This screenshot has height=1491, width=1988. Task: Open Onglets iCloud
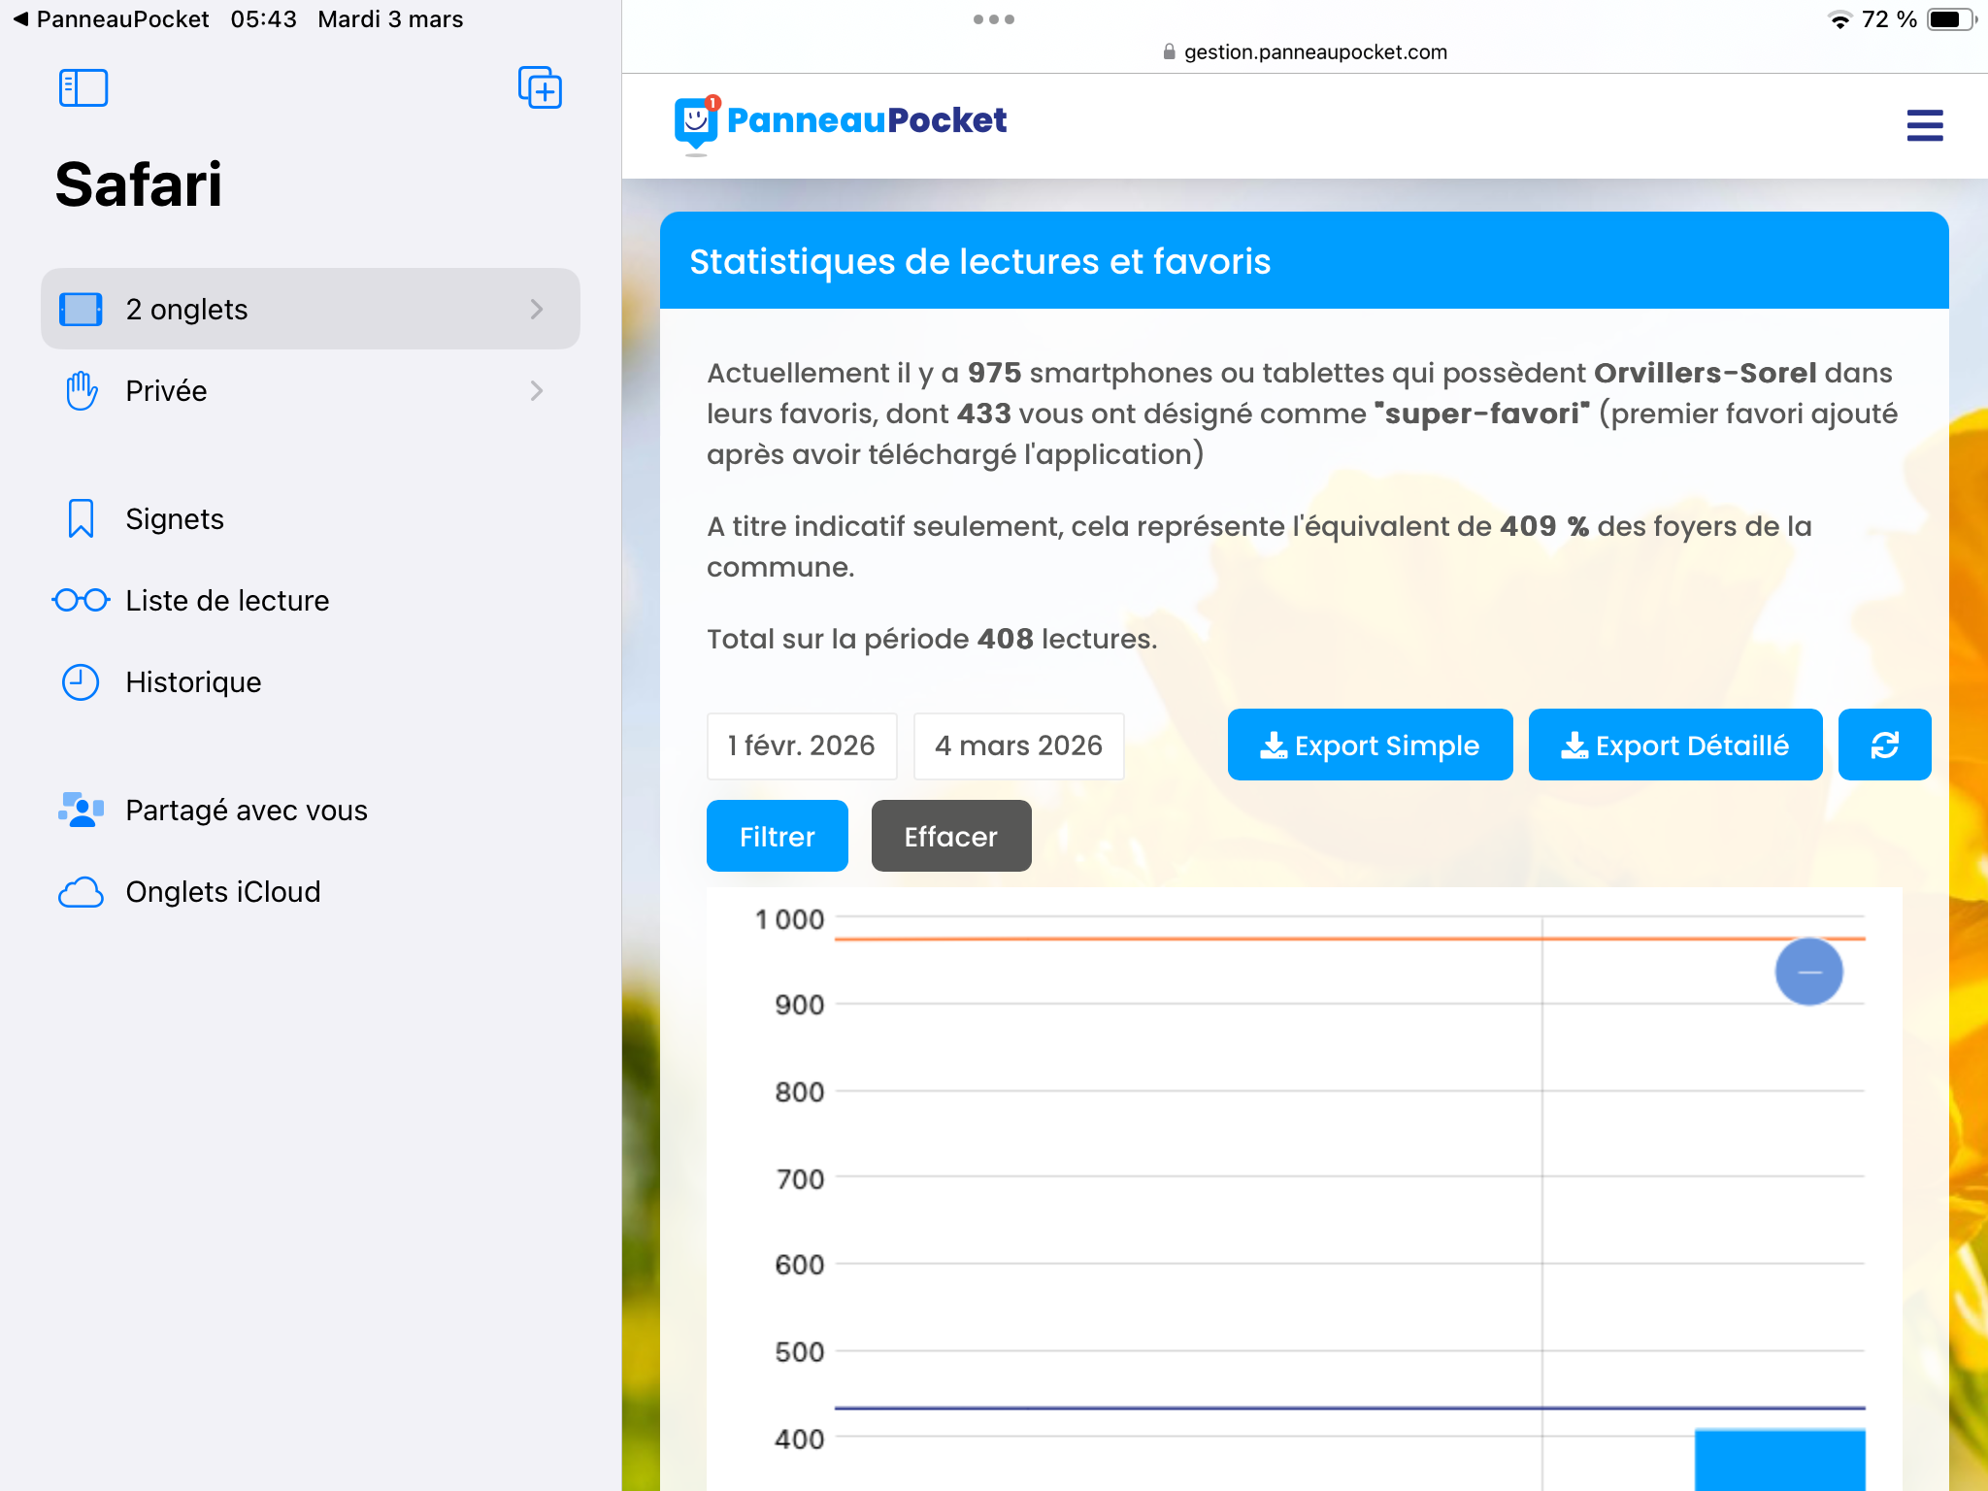[222, 892]
